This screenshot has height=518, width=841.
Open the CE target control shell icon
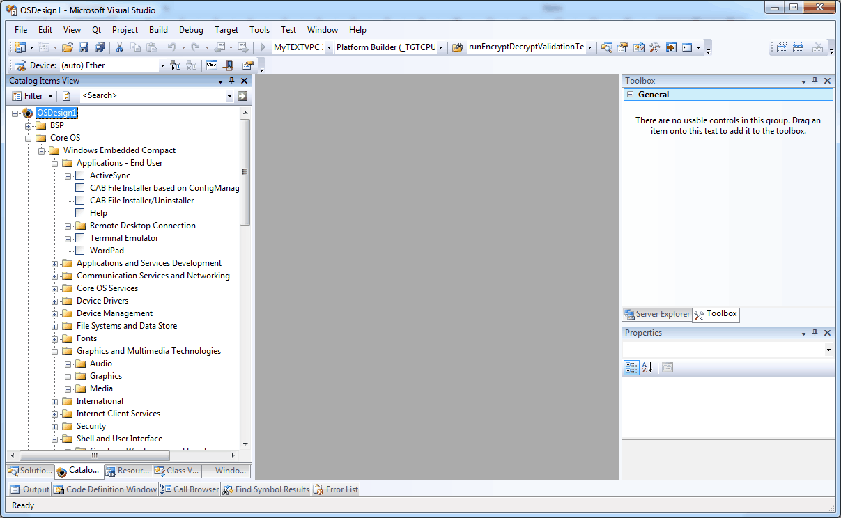click(x=211, y=65)
